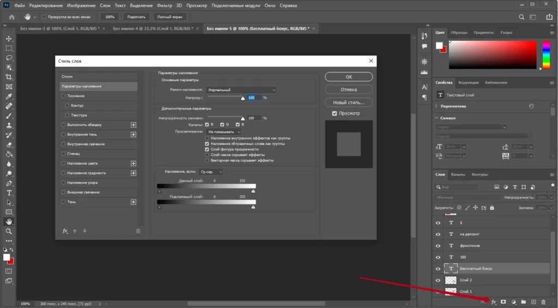Create a new layer group folder
This screenshot has height=308, width=558.
coord(524,302)
